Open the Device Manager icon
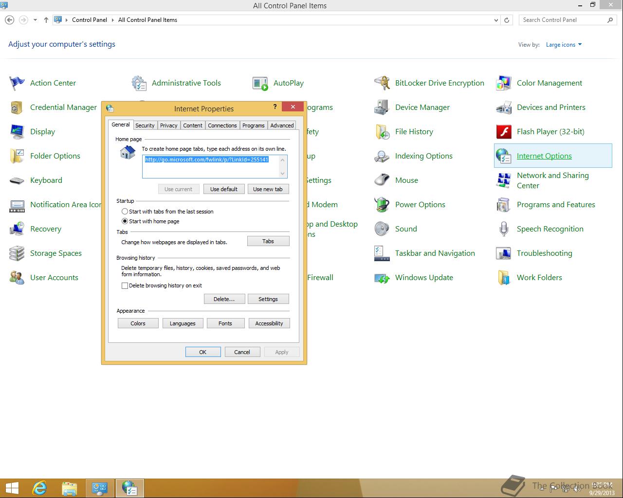Image resolution: width=623 pixels, height=498 pixels. tap(382, 107)
